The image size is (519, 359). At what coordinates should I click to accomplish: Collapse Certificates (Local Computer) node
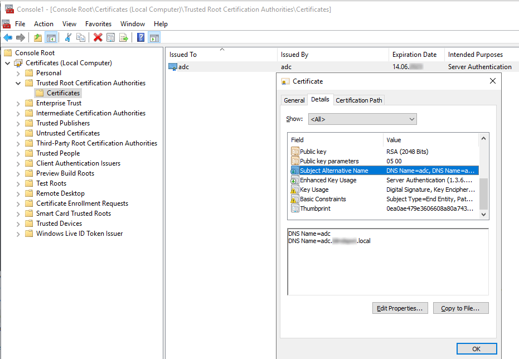8,63
